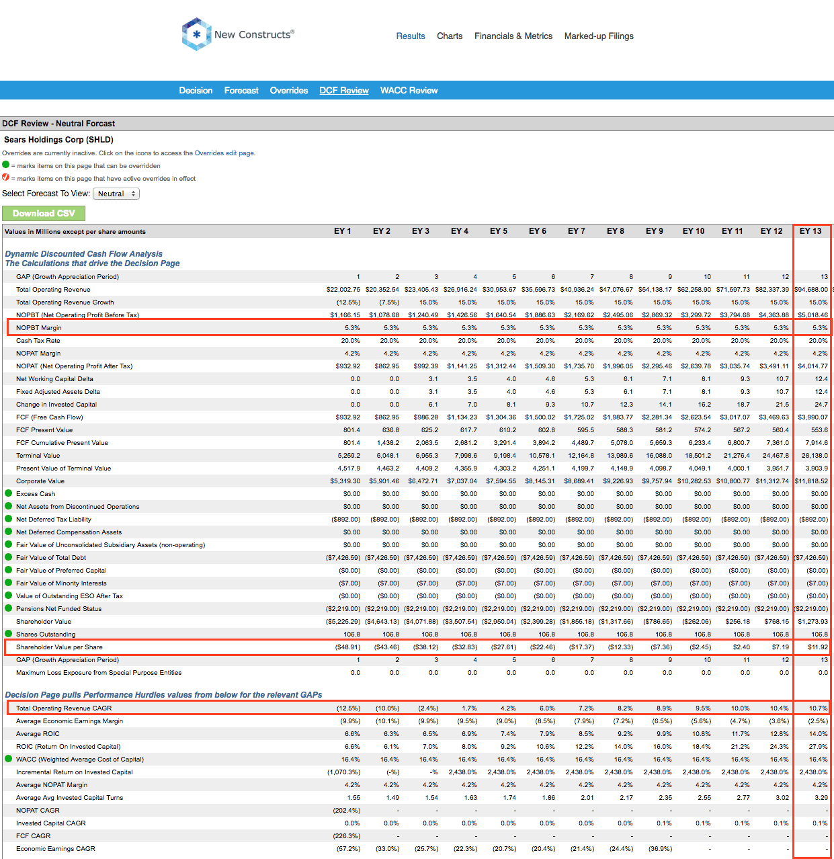Image resolution: width=834 pixels, height=859 pixels.
Task: Click the green override icon for Excess Cash
Action: click(8, 493)
